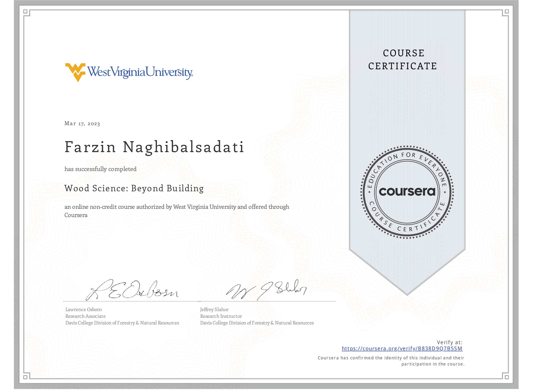The height and width of the screenshot is (390, 534).
Task: Click the course title Wood Science: Beyond Building
Action: tap(134, 188)
